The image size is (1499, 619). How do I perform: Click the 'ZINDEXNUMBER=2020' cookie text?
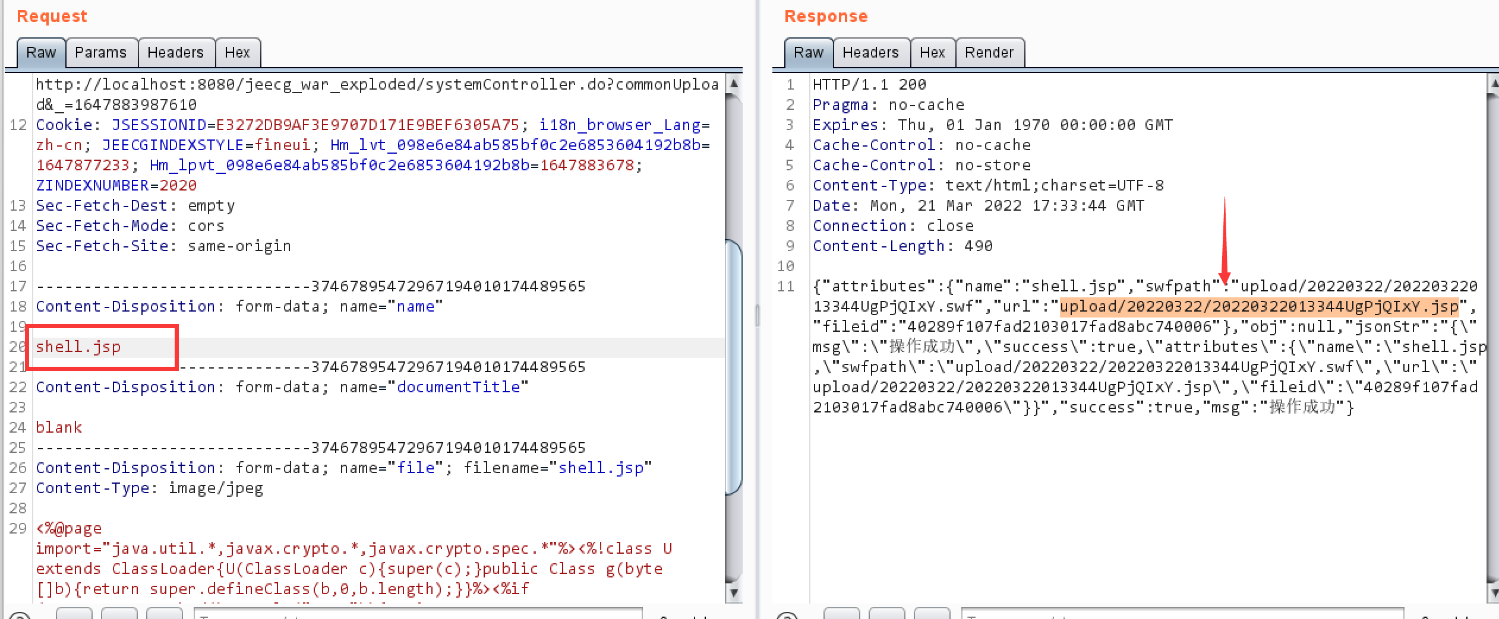click(116, 185)
